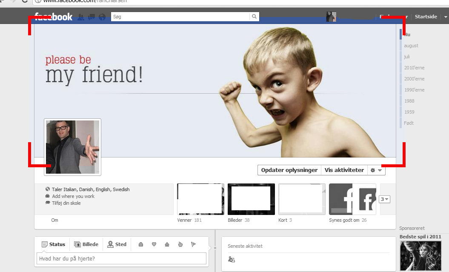Click the Facebook logo in top bar
The image size is (449, 272).
coord(53,17)
